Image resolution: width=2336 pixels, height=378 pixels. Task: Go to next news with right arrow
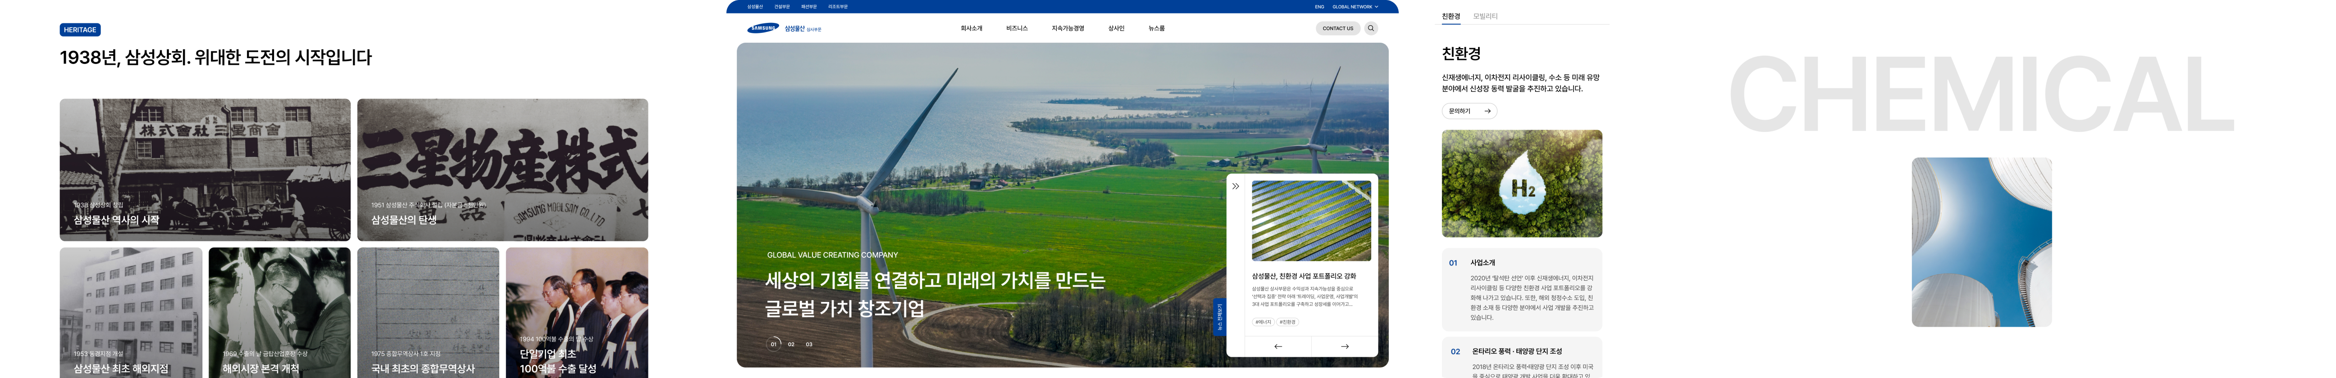click(x=1344, y=346)
